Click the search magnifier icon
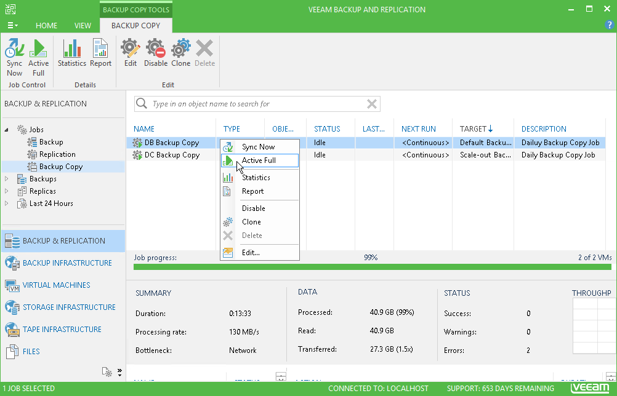 click(142, 103)
